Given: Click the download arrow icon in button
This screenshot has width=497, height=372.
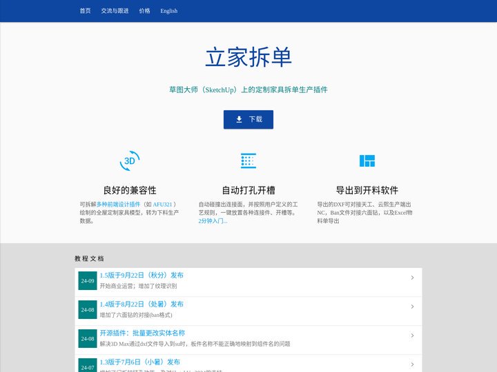Looking at the screenshot, I should pos(239,119).
